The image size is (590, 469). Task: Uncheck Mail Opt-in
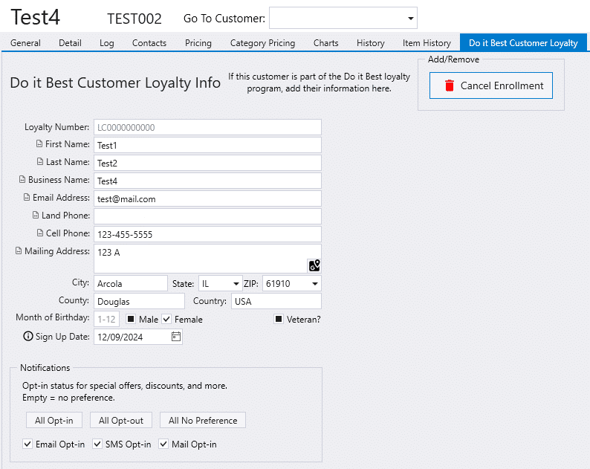pyautogui.click(x=163, y=444)
